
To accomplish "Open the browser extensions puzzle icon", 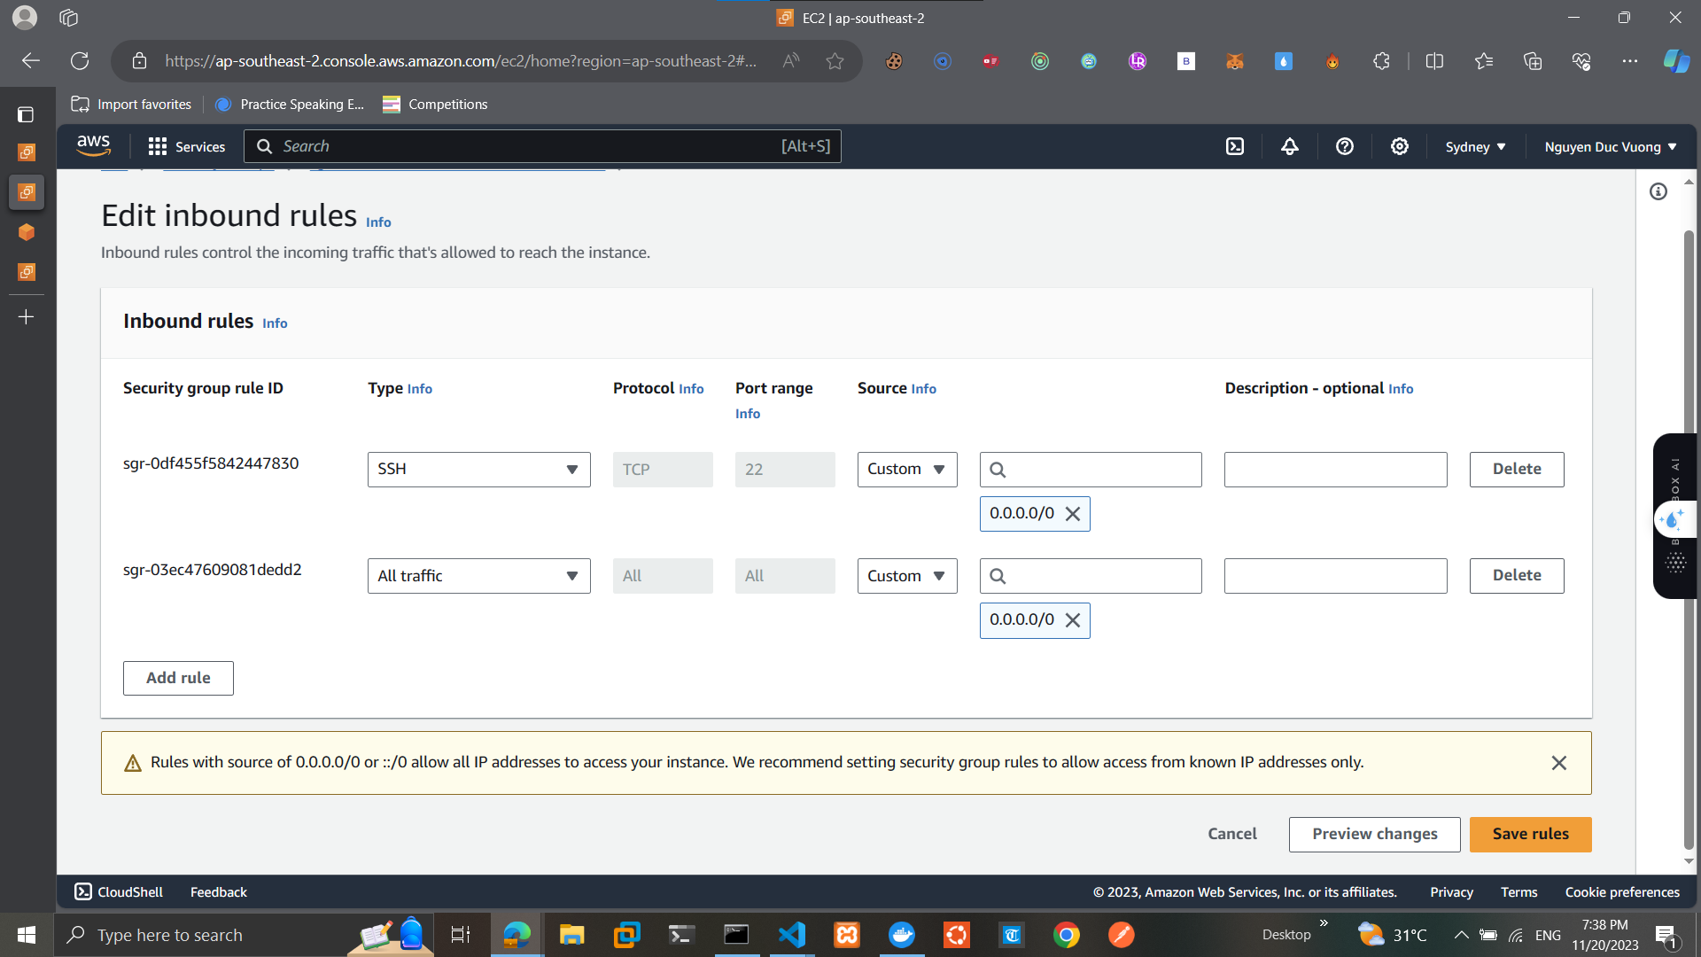I will pos(1381,61).
